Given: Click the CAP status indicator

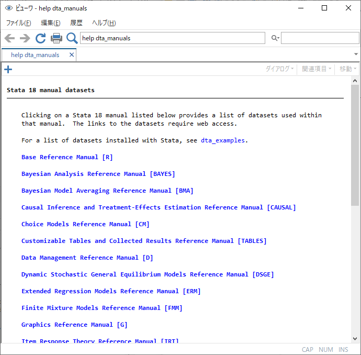Looking at the screenshot, I should (307, 349).
